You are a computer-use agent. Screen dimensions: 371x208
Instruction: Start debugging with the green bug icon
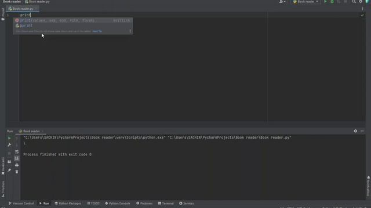point(332,2)
